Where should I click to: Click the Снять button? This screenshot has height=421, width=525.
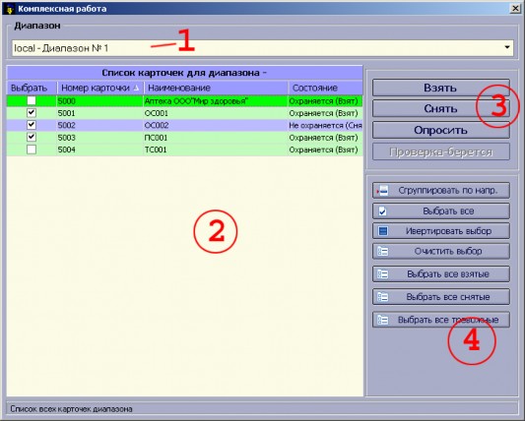click(x=441, y=108)
